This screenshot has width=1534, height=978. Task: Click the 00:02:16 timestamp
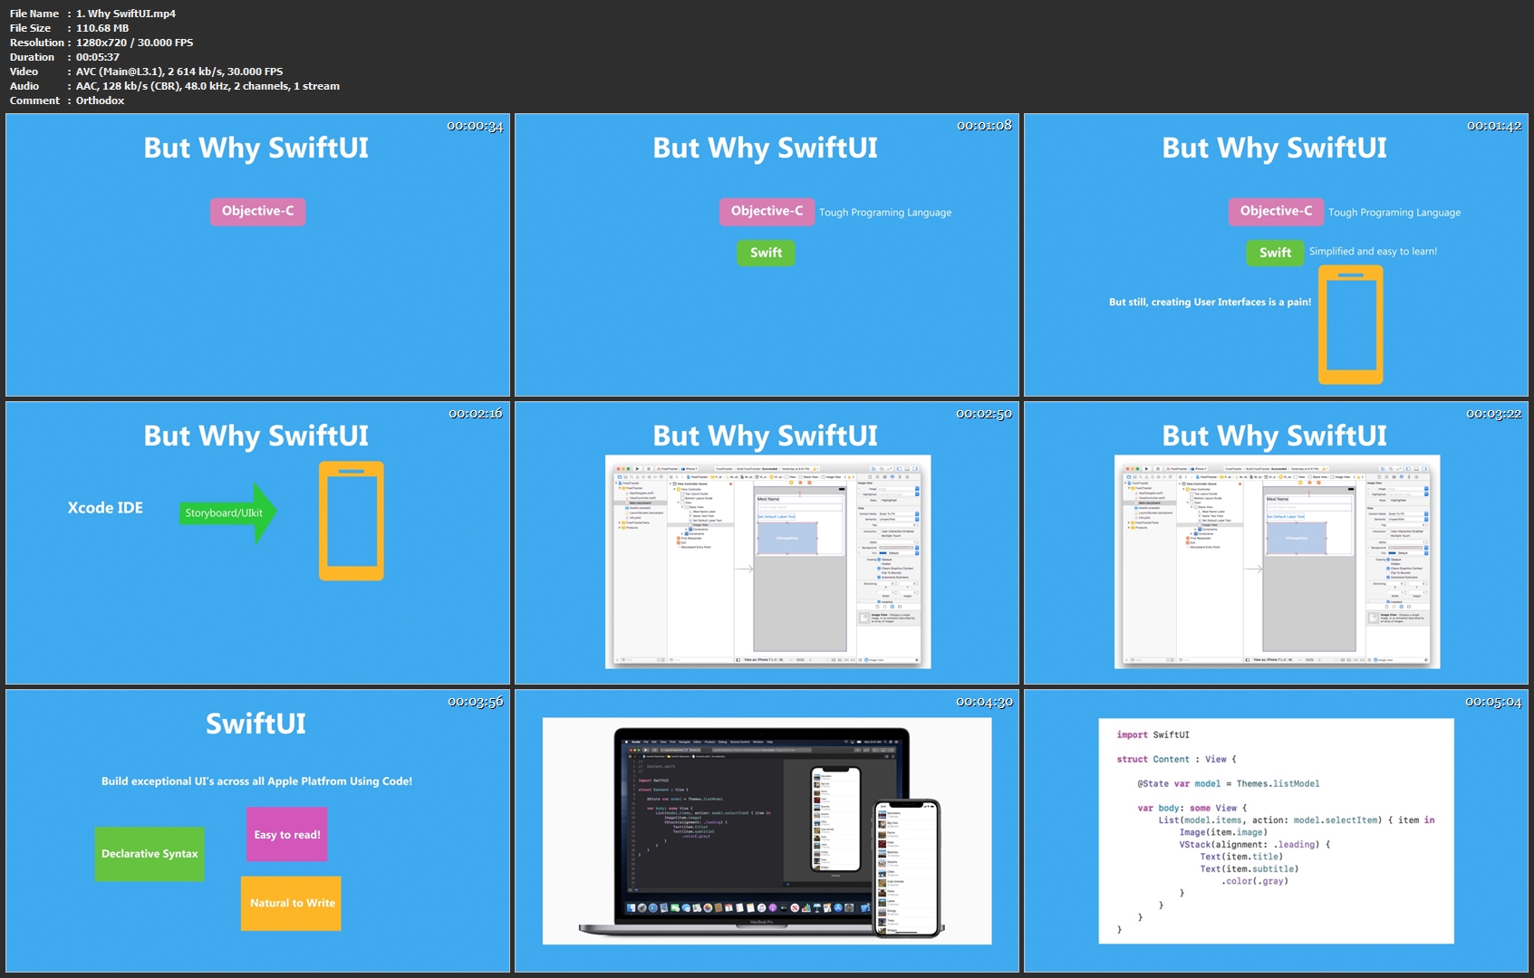pos(475,414)
